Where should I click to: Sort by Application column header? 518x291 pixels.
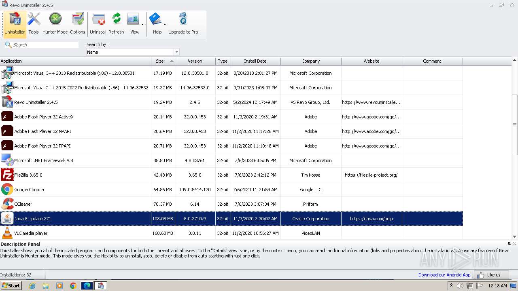coord(76,61)
